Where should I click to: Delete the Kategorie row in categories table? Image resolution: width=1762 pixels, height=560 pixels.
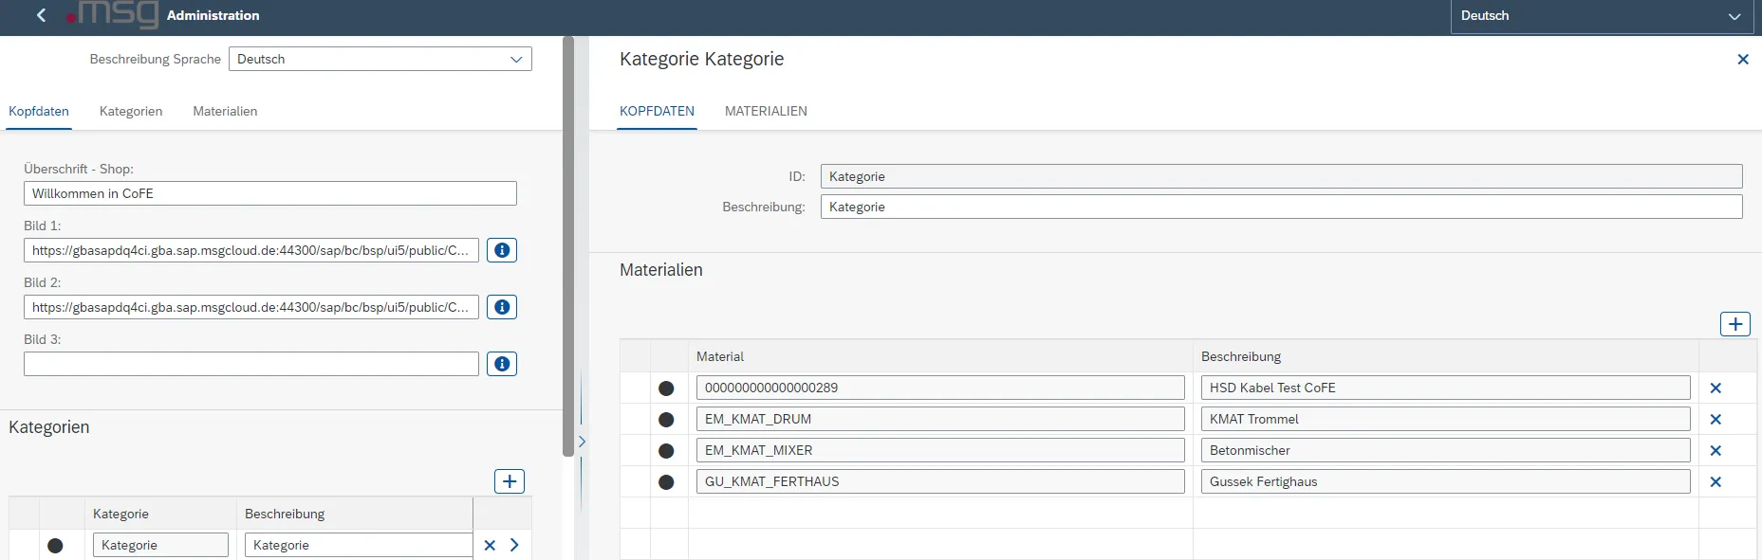(490, 546)
